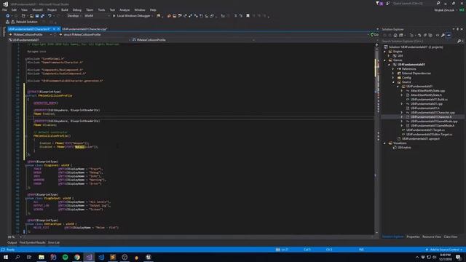Open the Windows Start menu
The height and width of the screenshot is (262, 466).
[x=6, y=257]
